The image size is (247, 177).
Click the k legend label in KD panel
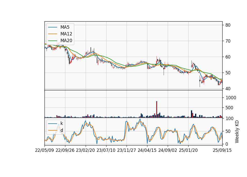pyautogui.click(x=61, y=123)
